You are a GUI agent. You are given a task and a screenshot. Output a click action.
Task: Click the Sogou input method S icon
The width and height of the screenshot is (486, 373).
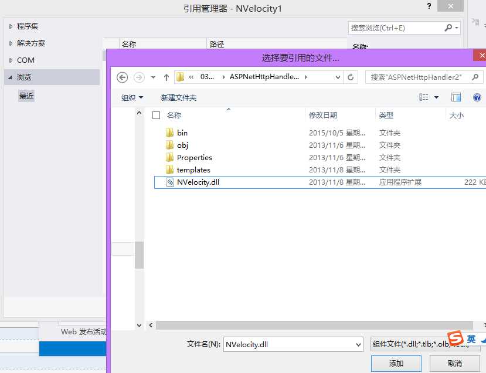click(x=456, y=338)
